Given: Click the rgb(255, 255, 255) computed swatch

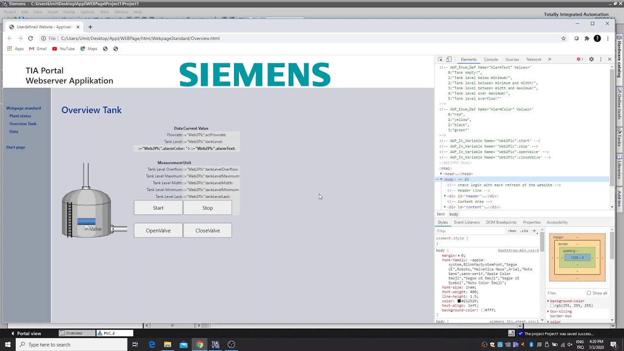Looking at the screenshot, I should (x=552, y=306).
